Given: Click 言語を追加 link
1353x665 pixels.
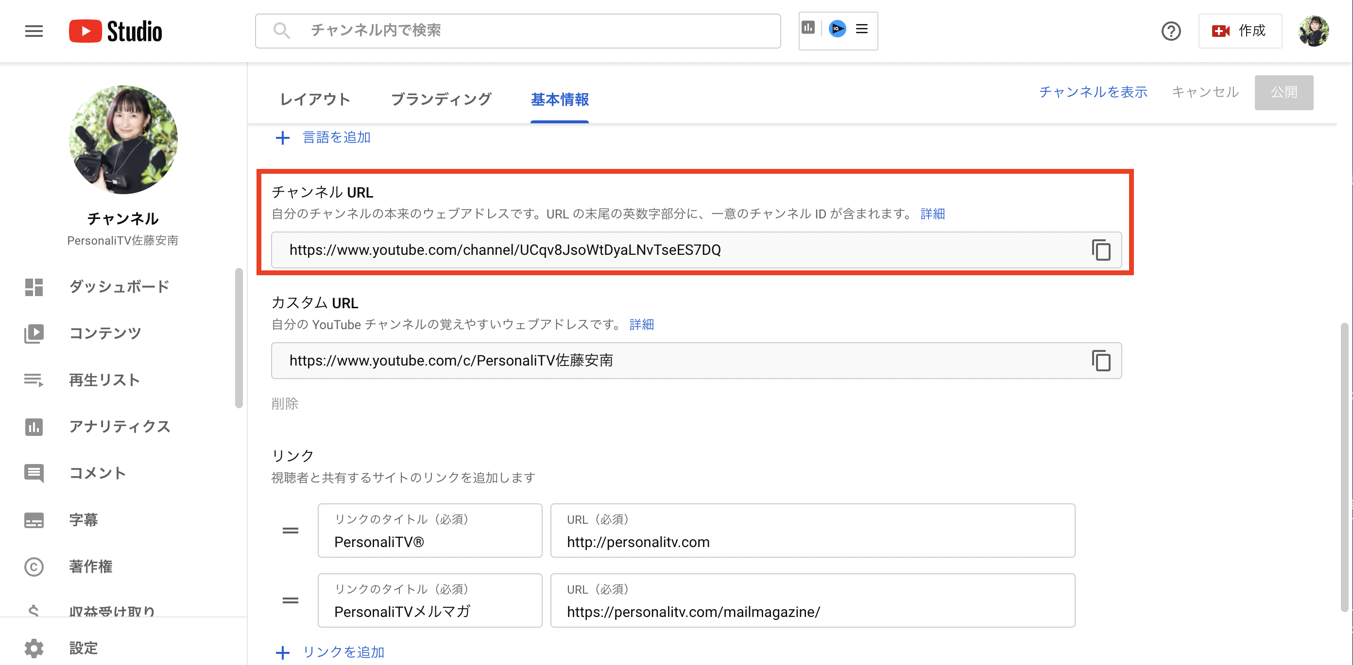Looking at the screenshot, I should point(337,137).
